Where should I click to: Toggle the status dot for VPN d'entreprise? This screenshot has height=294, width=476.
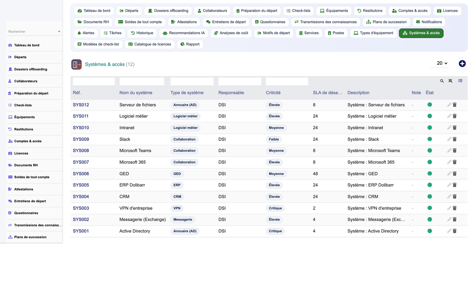coord(430,208)
